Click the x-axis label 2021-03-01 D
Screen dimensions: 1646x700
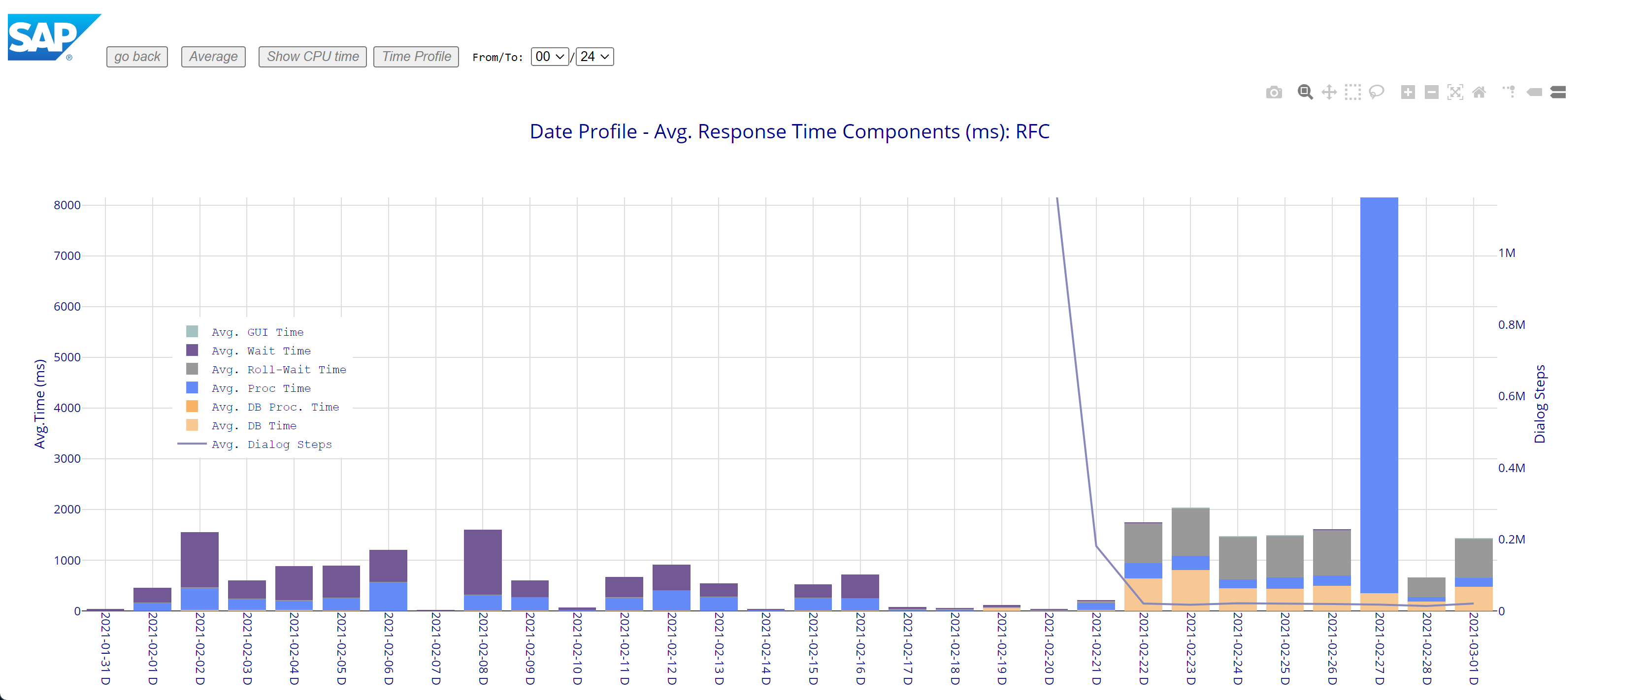click(1474, 648)
